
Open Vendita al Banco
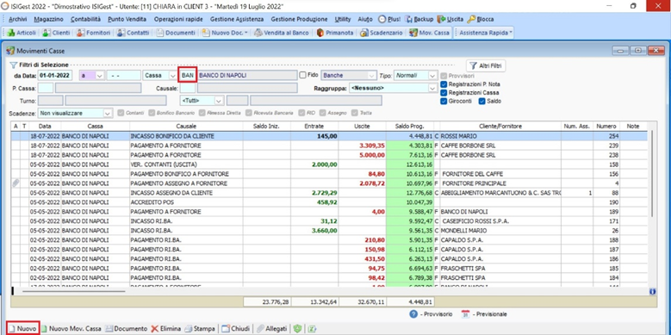[x=281, y=33]
